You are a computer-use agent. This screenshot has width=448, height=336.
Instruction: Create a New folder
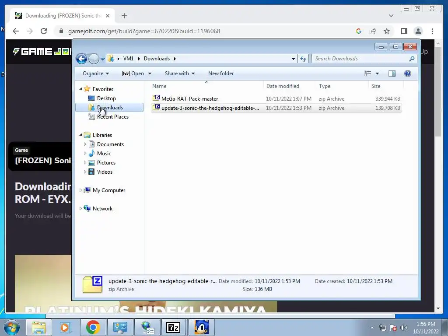(x=221, y=73)
